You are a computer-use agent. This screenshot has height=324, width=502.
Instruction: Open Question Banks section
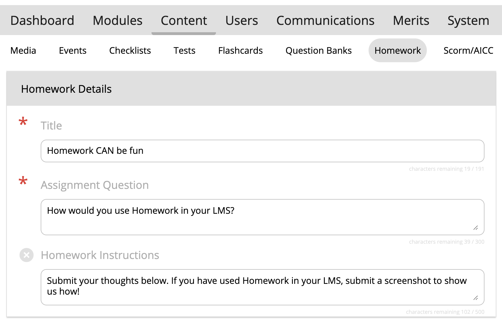click(x=319, y=50)
